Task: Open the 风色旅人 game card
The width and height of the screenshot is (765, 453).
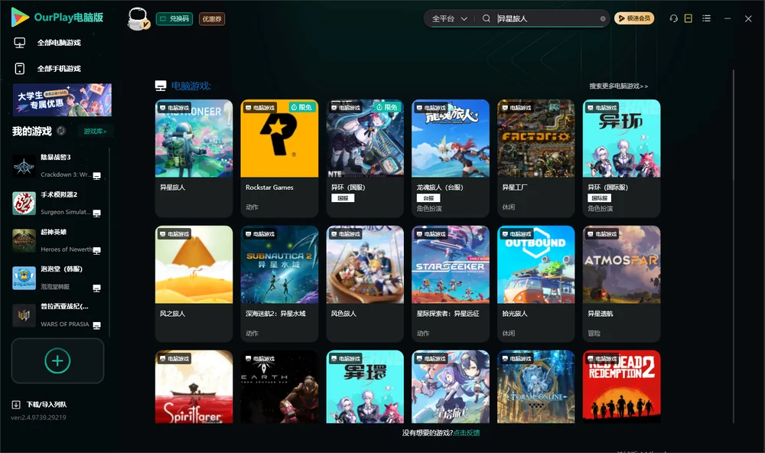Action: point(365,284)
